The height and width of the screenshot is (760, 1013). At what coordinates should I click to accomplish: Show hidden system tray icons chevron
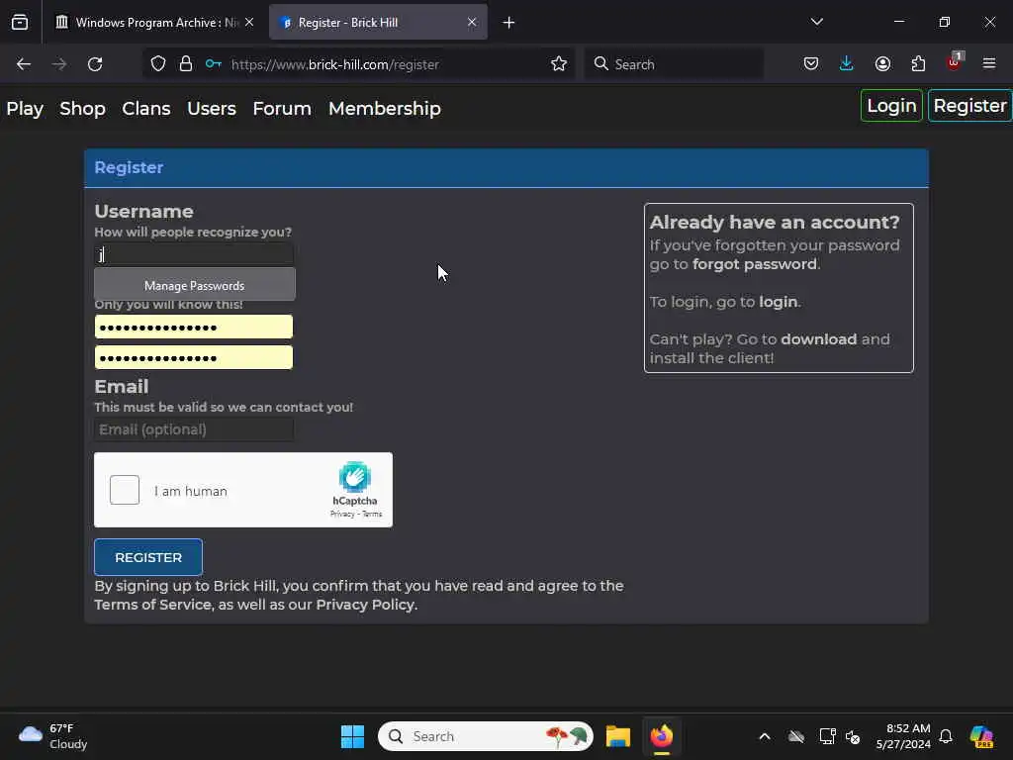click(x=765, y=736)
